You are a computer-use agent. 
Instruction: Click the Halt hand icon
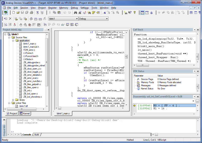pyautogui.click(x=21, y=25)
